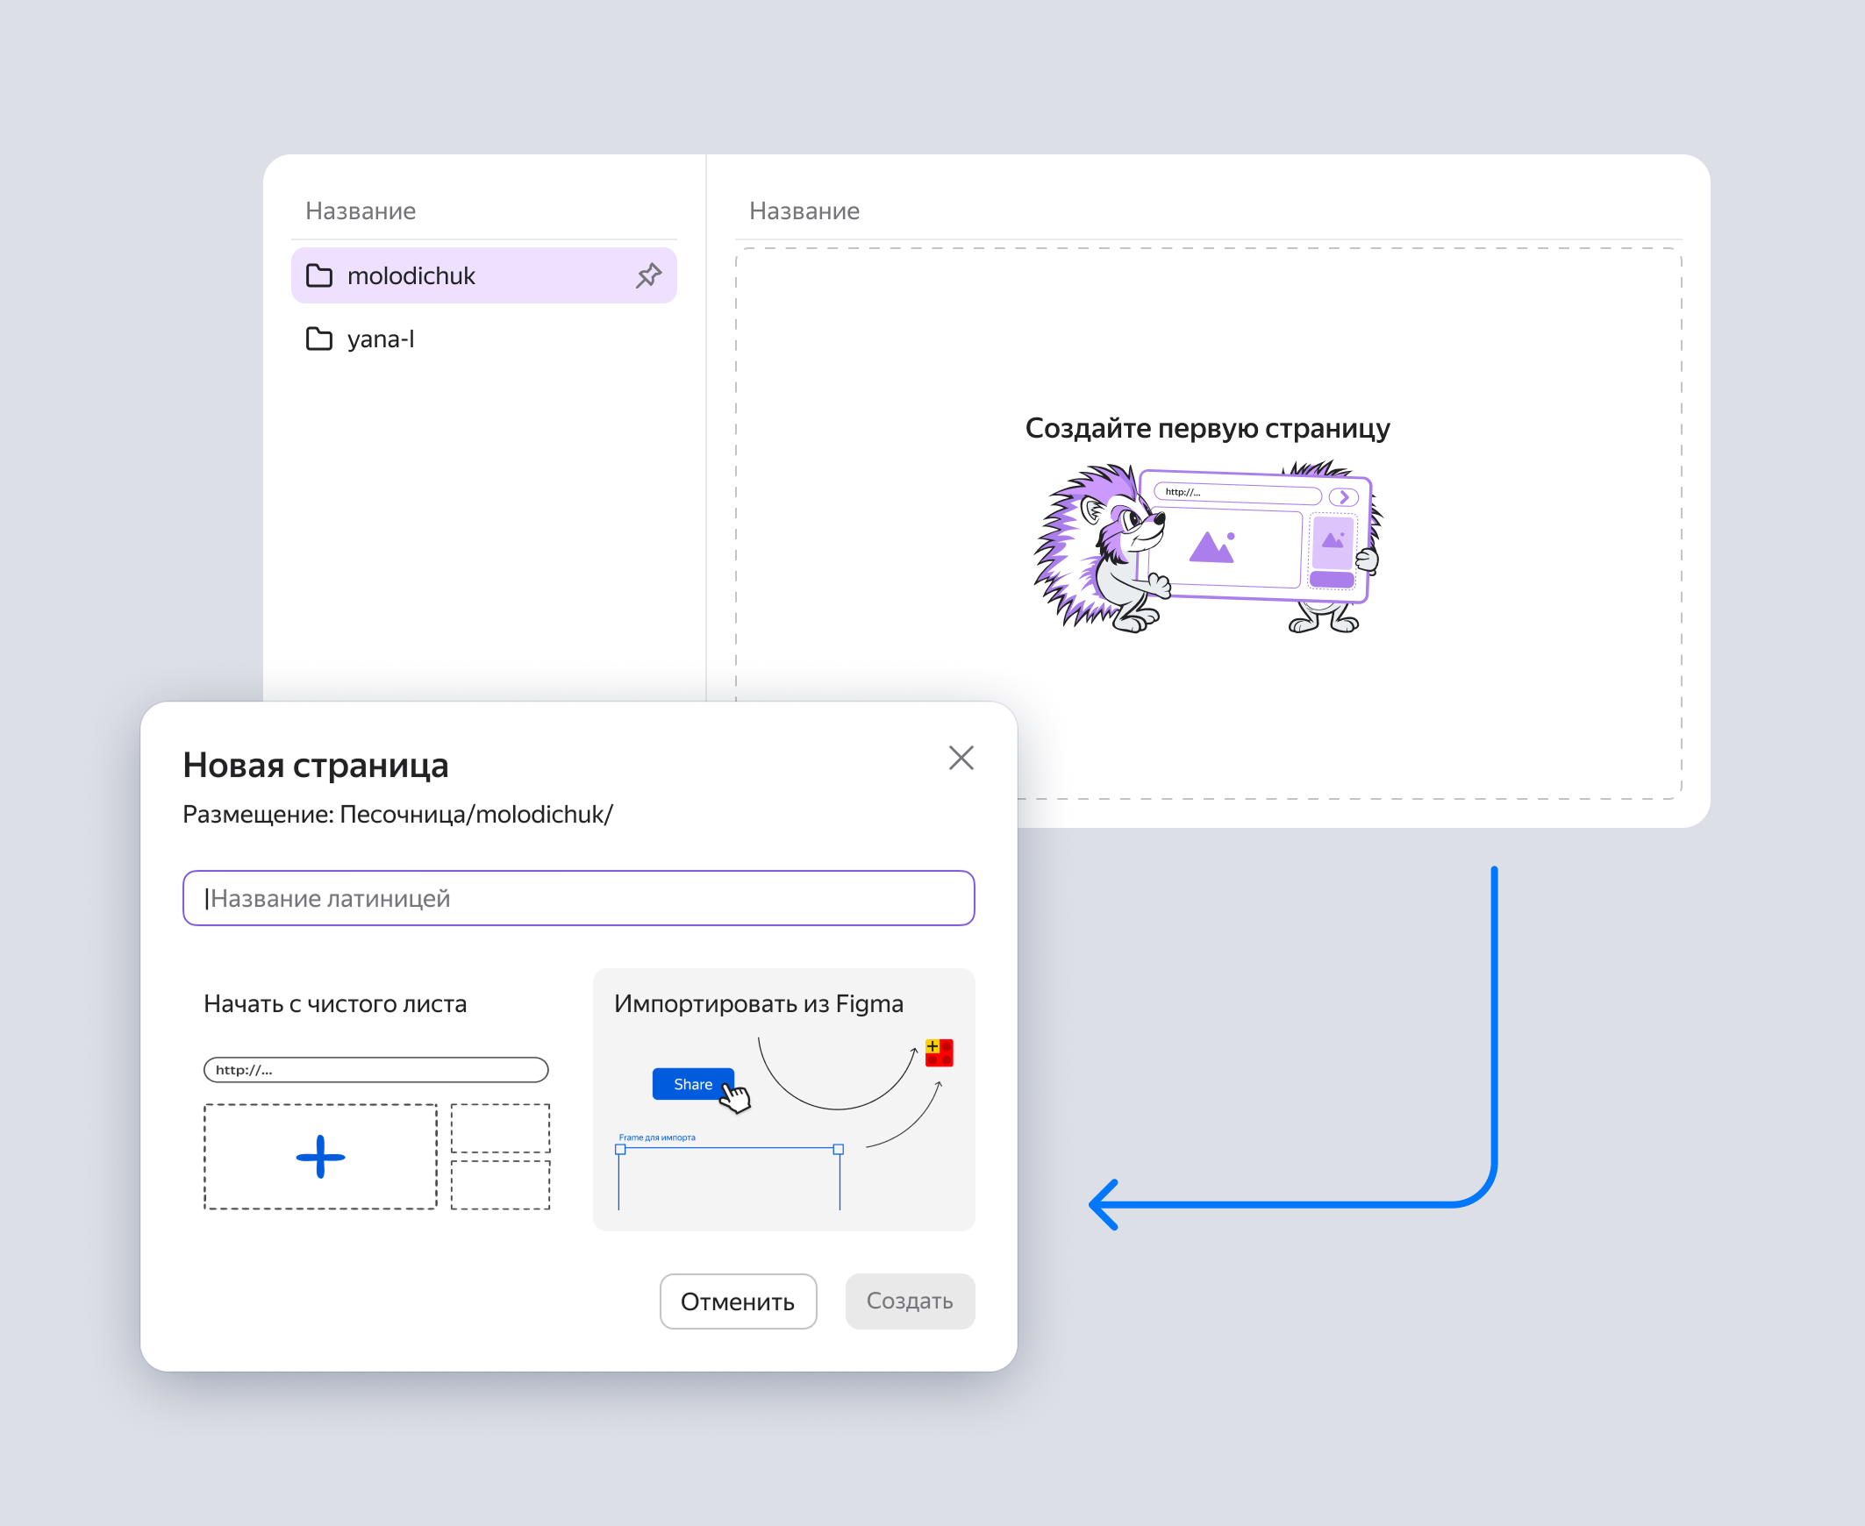This screenshot has width=1865, height=1526.
Task: Click the Frame для импорта label
Action: coord(657,1137)
